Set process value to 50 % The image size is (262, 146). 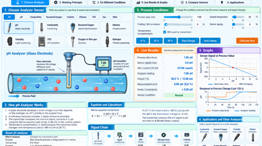coord(156,41)
